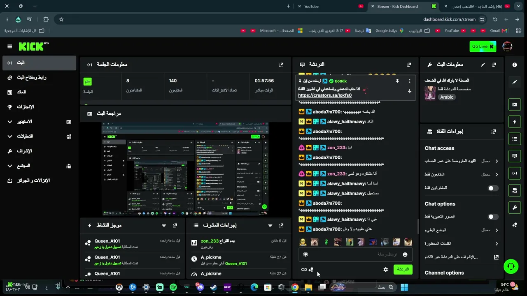The height and width of the screenshot is (296, 527).
Task: Expand the الاستوديو sidebar section
Action: (x=38, y=122)
